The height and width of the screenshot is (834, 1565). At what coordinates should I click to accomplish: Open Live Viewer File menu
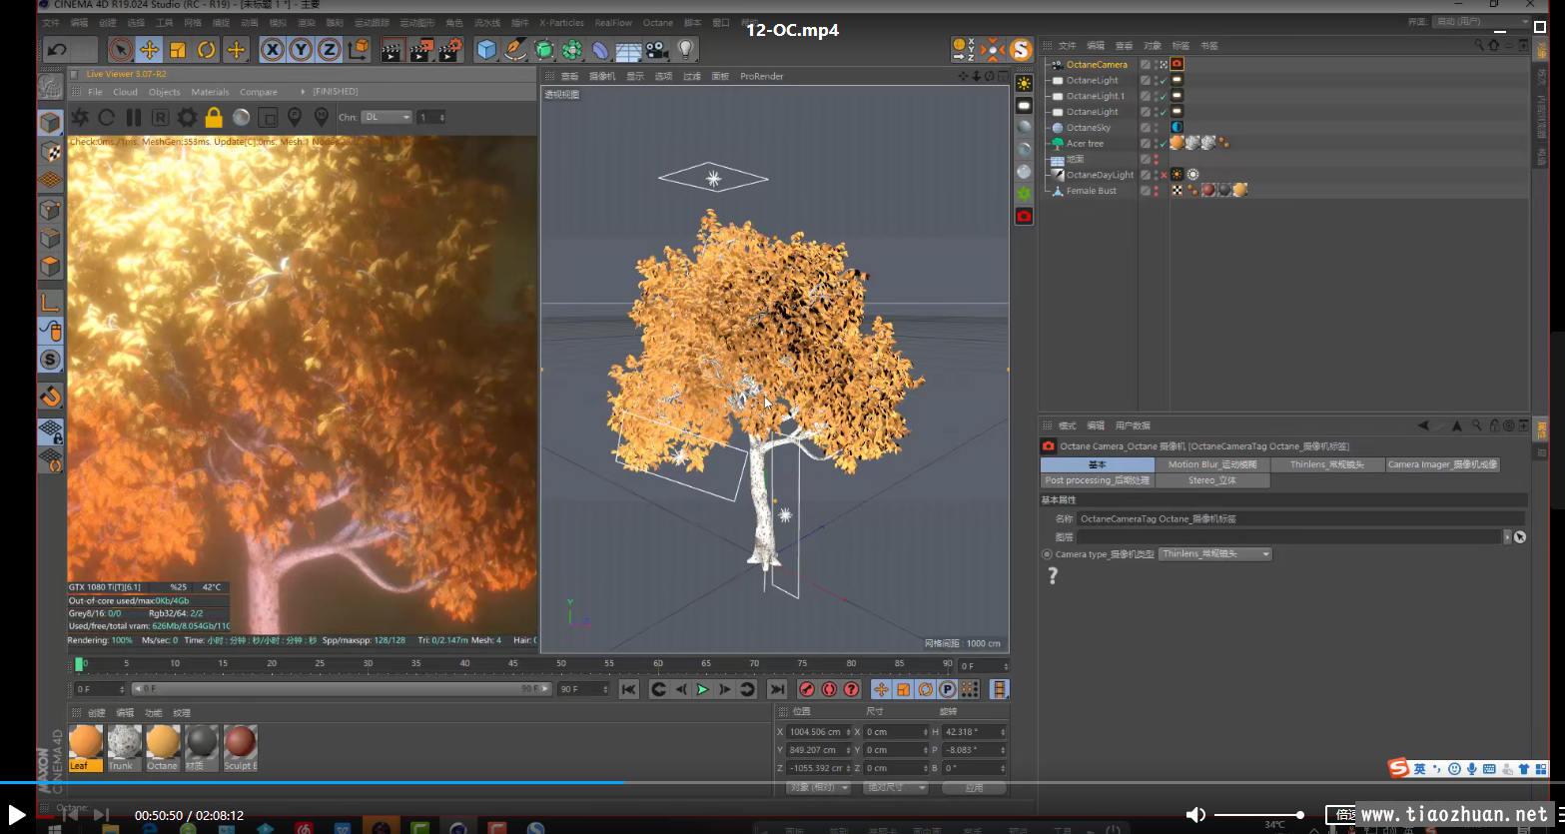(95, 92)
